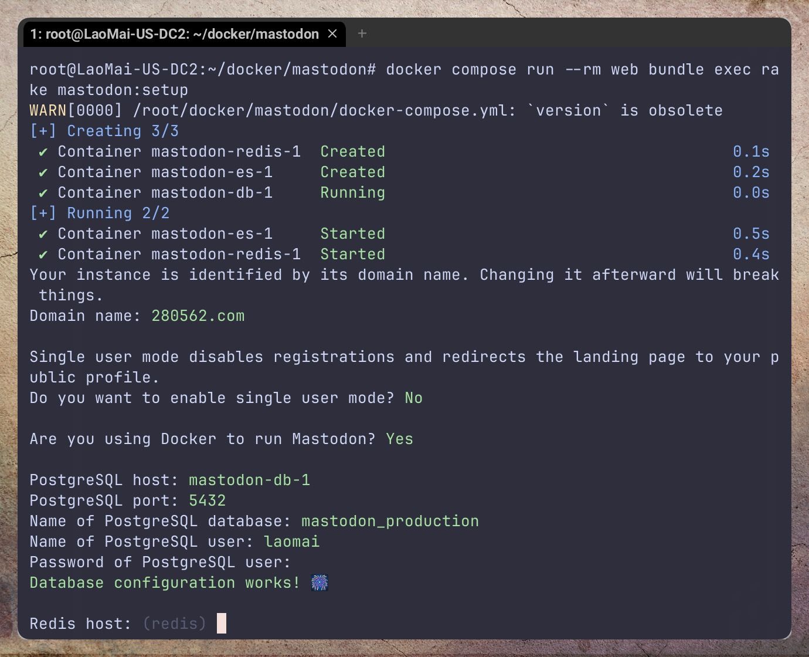Viewport: 809px width, 657px height.
Task: Click the domain name 280562.com
Action: click(x=198, y=316)
